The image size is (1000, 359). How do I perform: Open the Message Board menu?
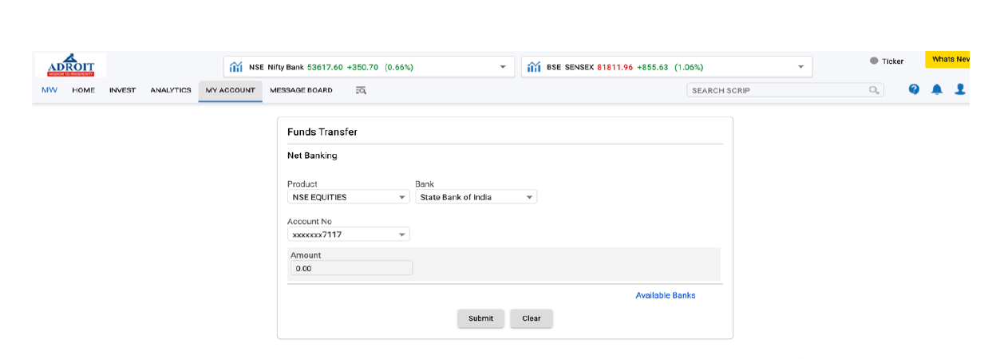coord(301,91)
